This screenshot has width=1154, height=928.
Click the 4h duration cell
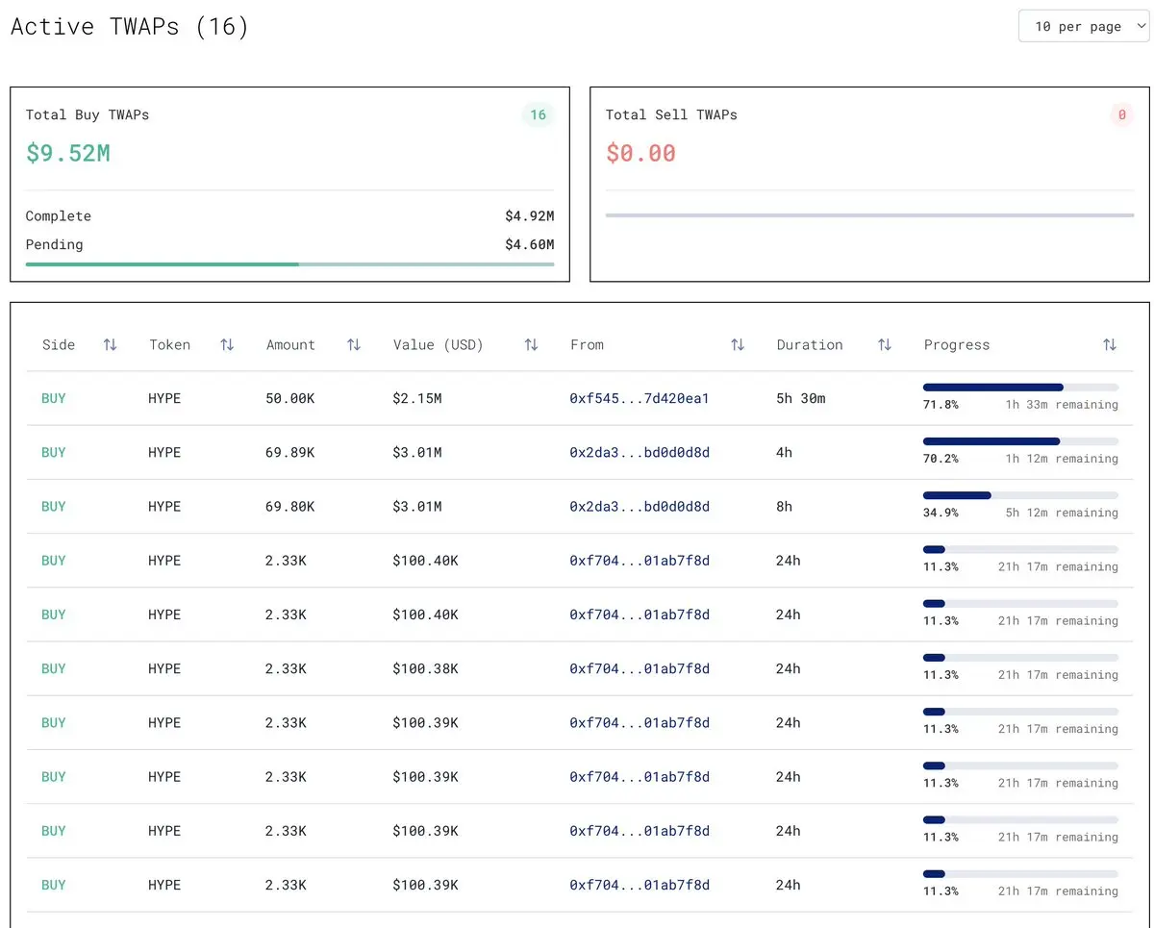click(785, 452)
